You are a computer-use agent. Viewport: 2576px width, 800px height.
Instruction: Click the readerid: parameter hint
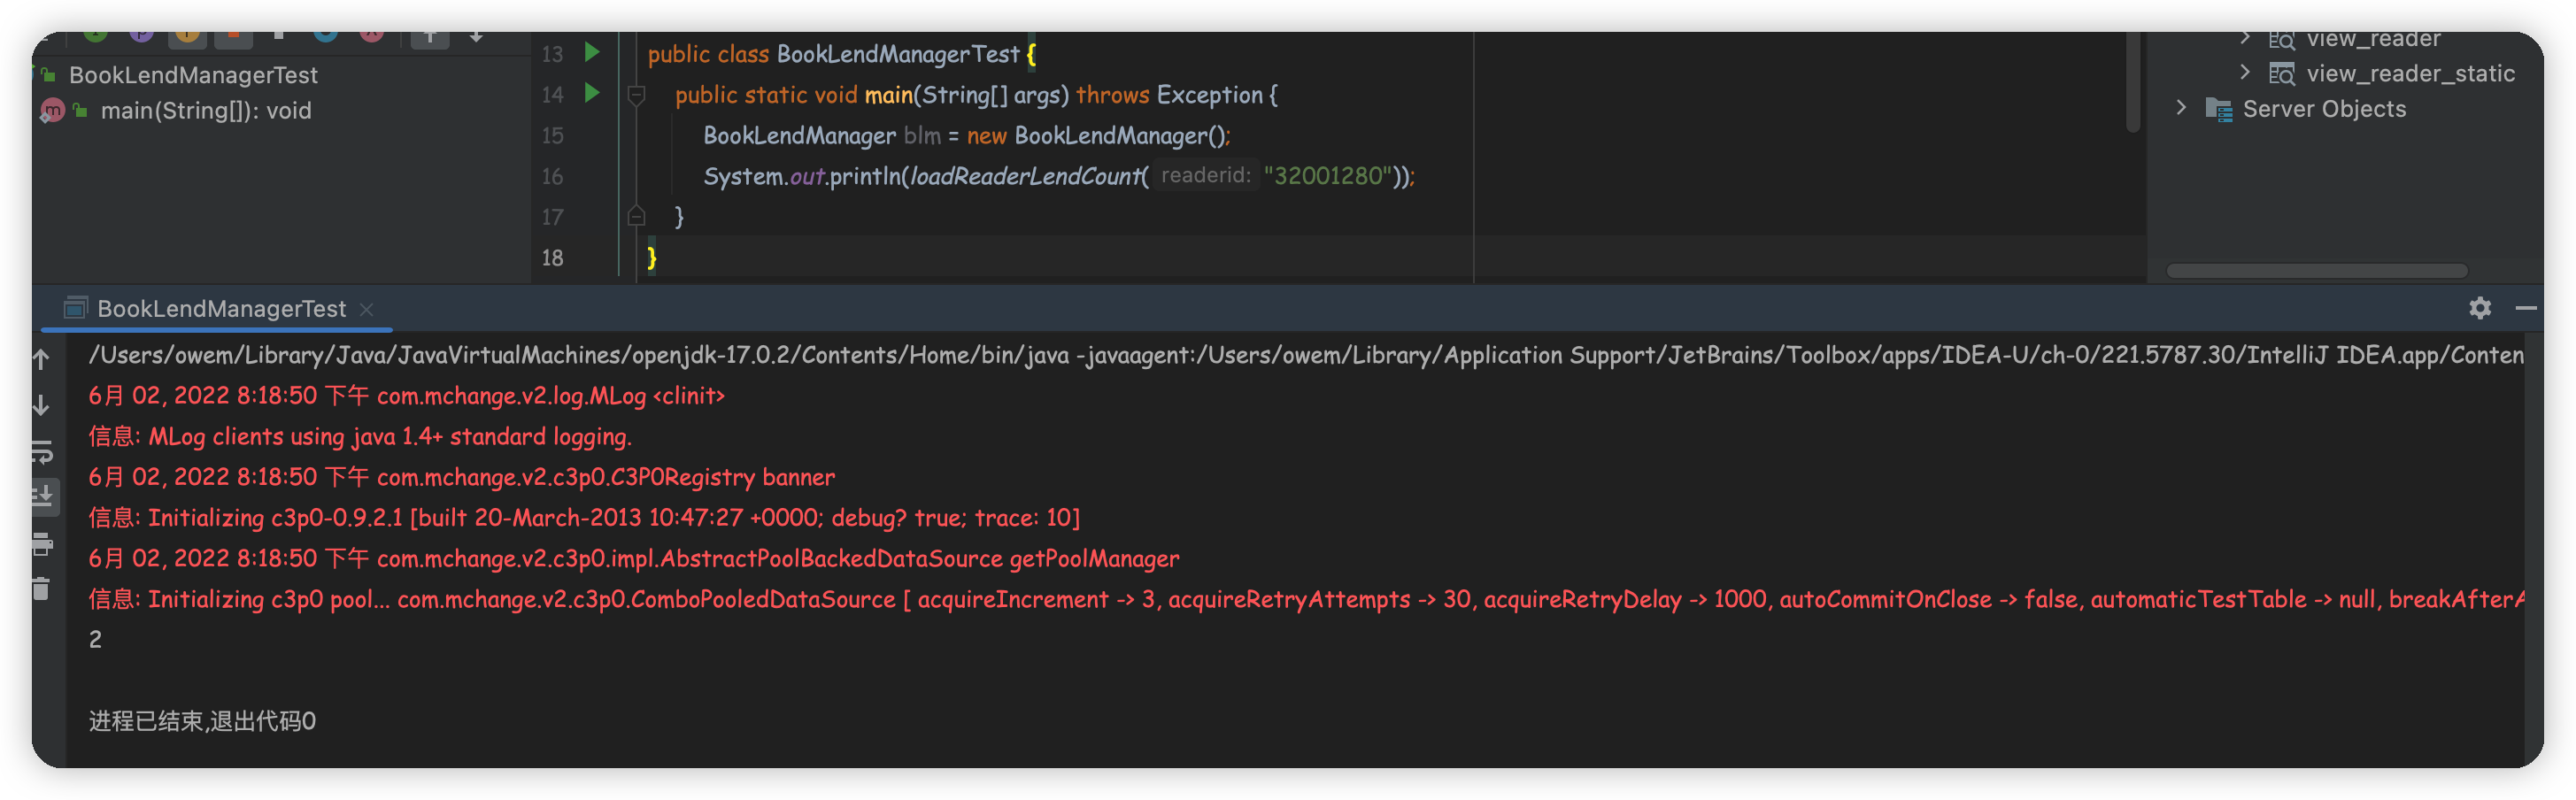[x=1205, y=176]
